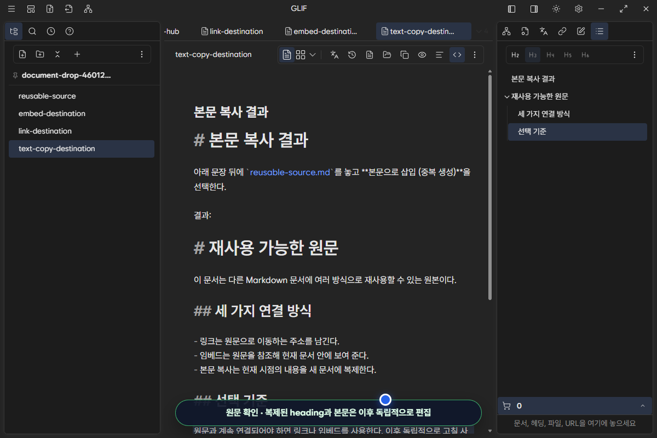This screenshot has height=438, width=657.
Task: Toggle H3 heading level filter
Action: pos(533,55)
